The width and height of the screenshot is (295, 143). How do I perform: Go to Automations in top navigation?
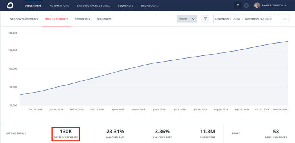(x=59, y=6)
